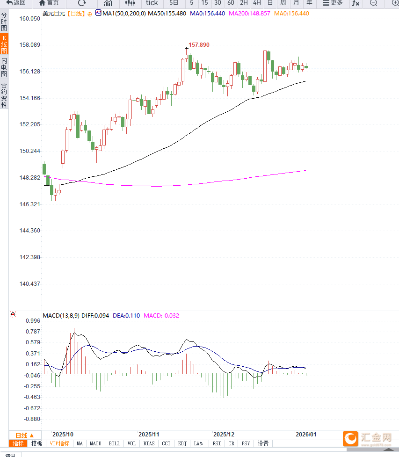Open the fx formula indicator tool
The height and width of the screenshot is (457, 399).
pyautogui.click(x=355, y=3)
